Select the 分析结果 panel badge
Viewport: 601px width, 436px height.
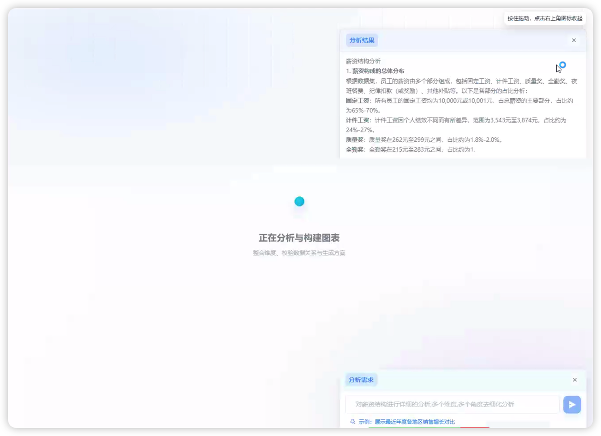362,40
